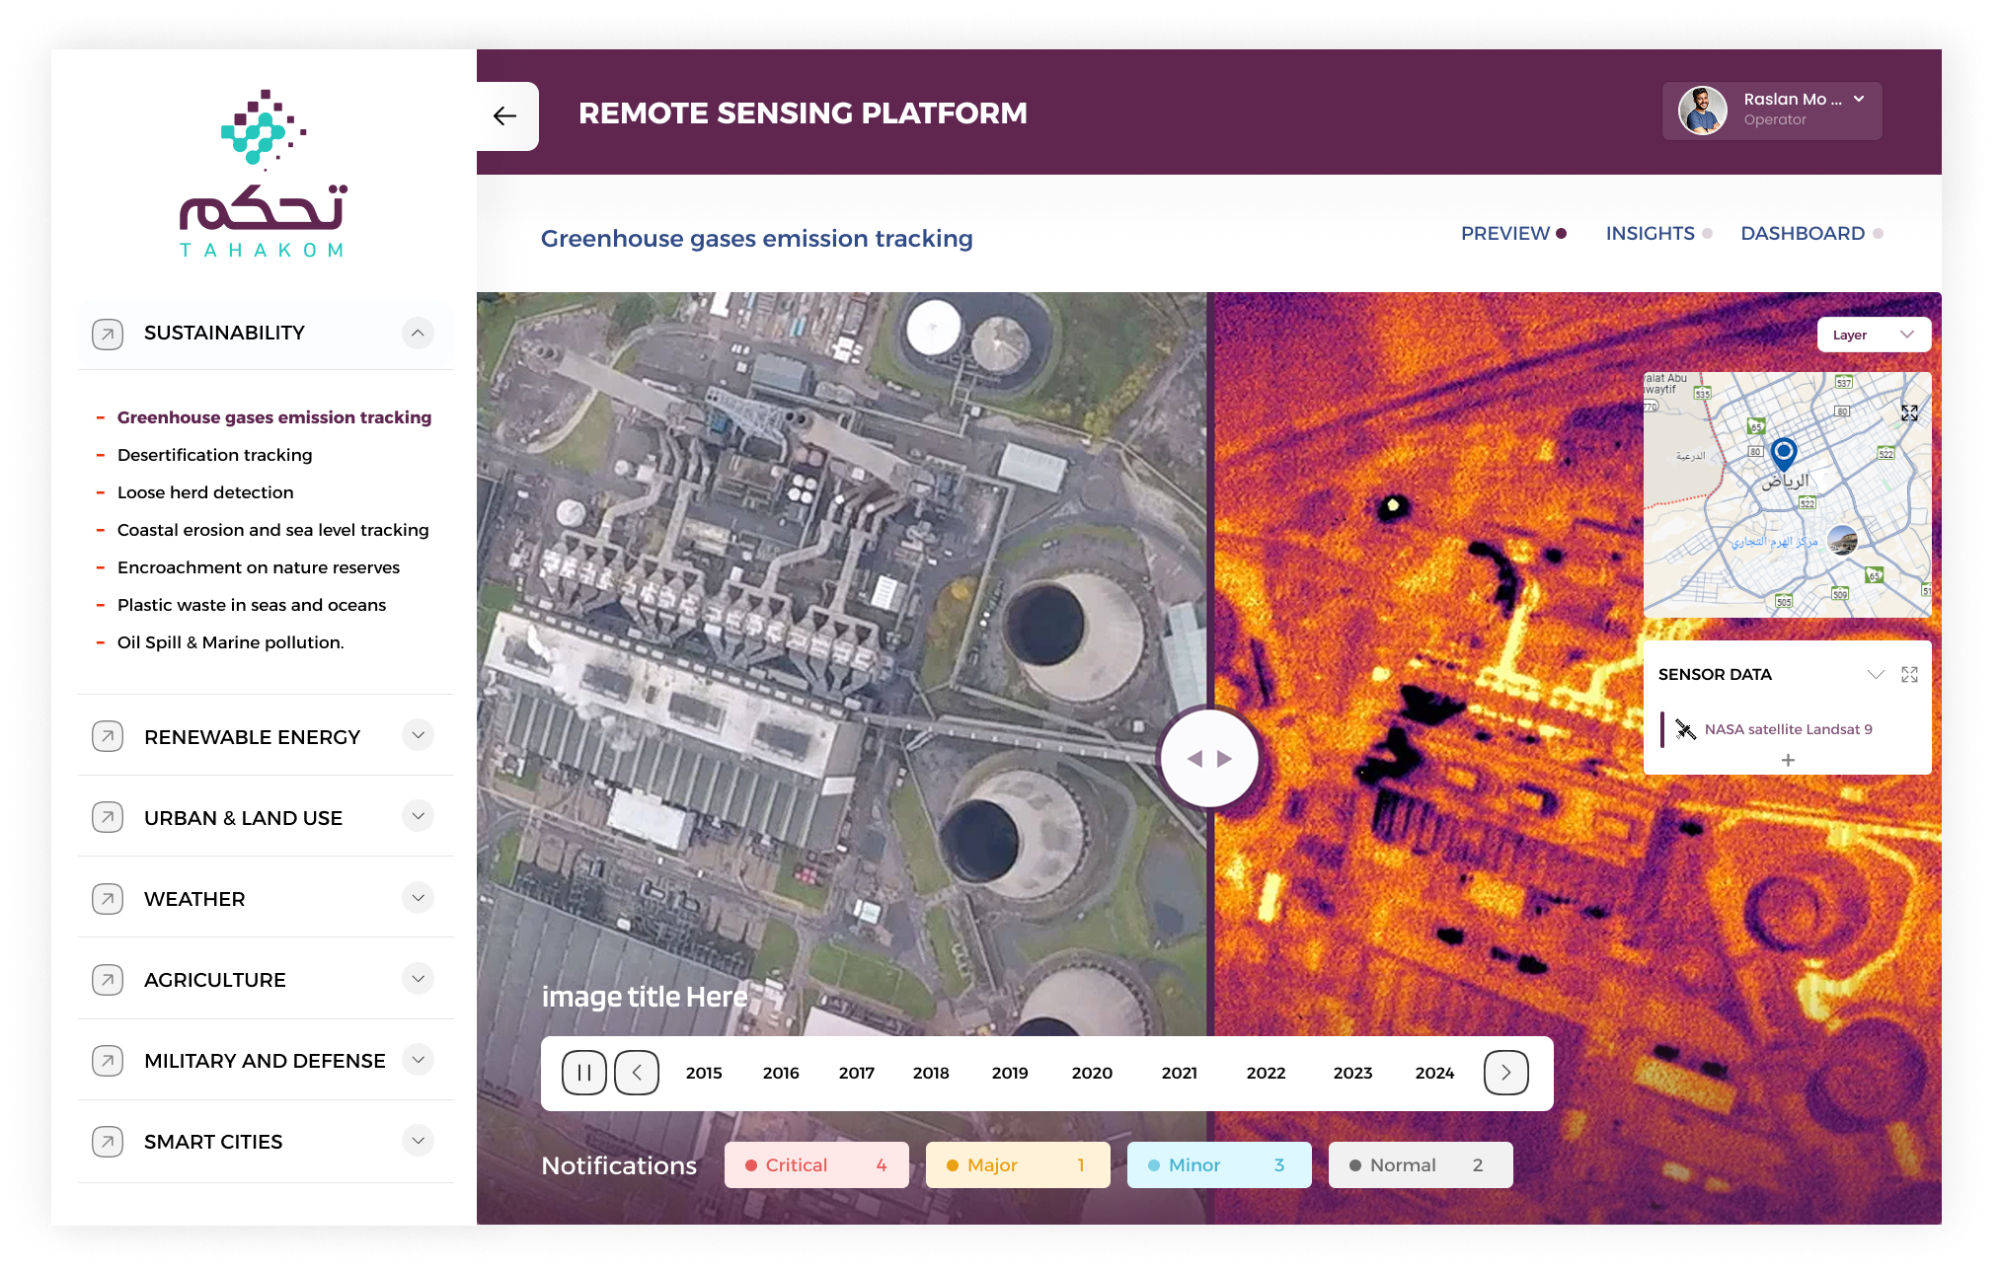This screenshot has width=2001, height=1272.
Task: Filter Normal notifications
Action: click(1421, 1165)
